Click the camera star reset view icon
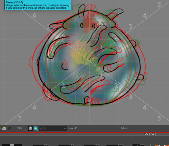Viewport: 169px width, 146px height. [4, 128]
